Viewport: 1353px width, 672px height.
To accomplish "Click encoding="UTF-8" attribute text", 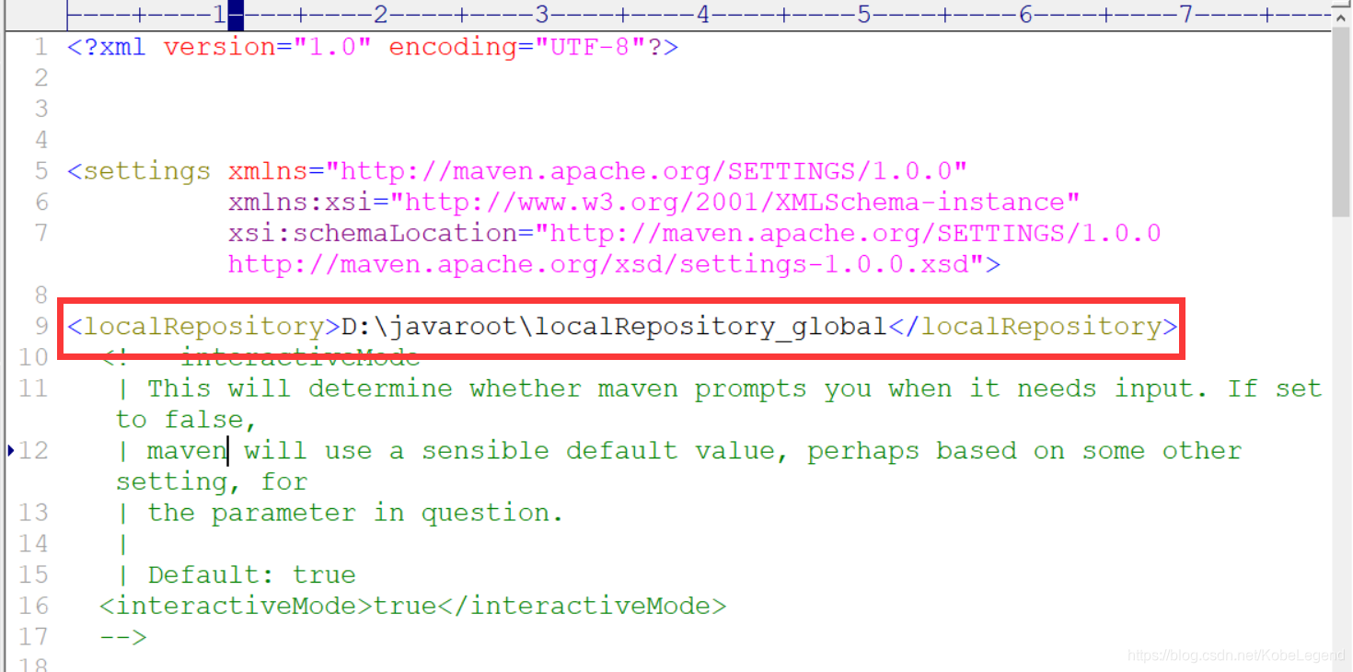I will 516,47.
